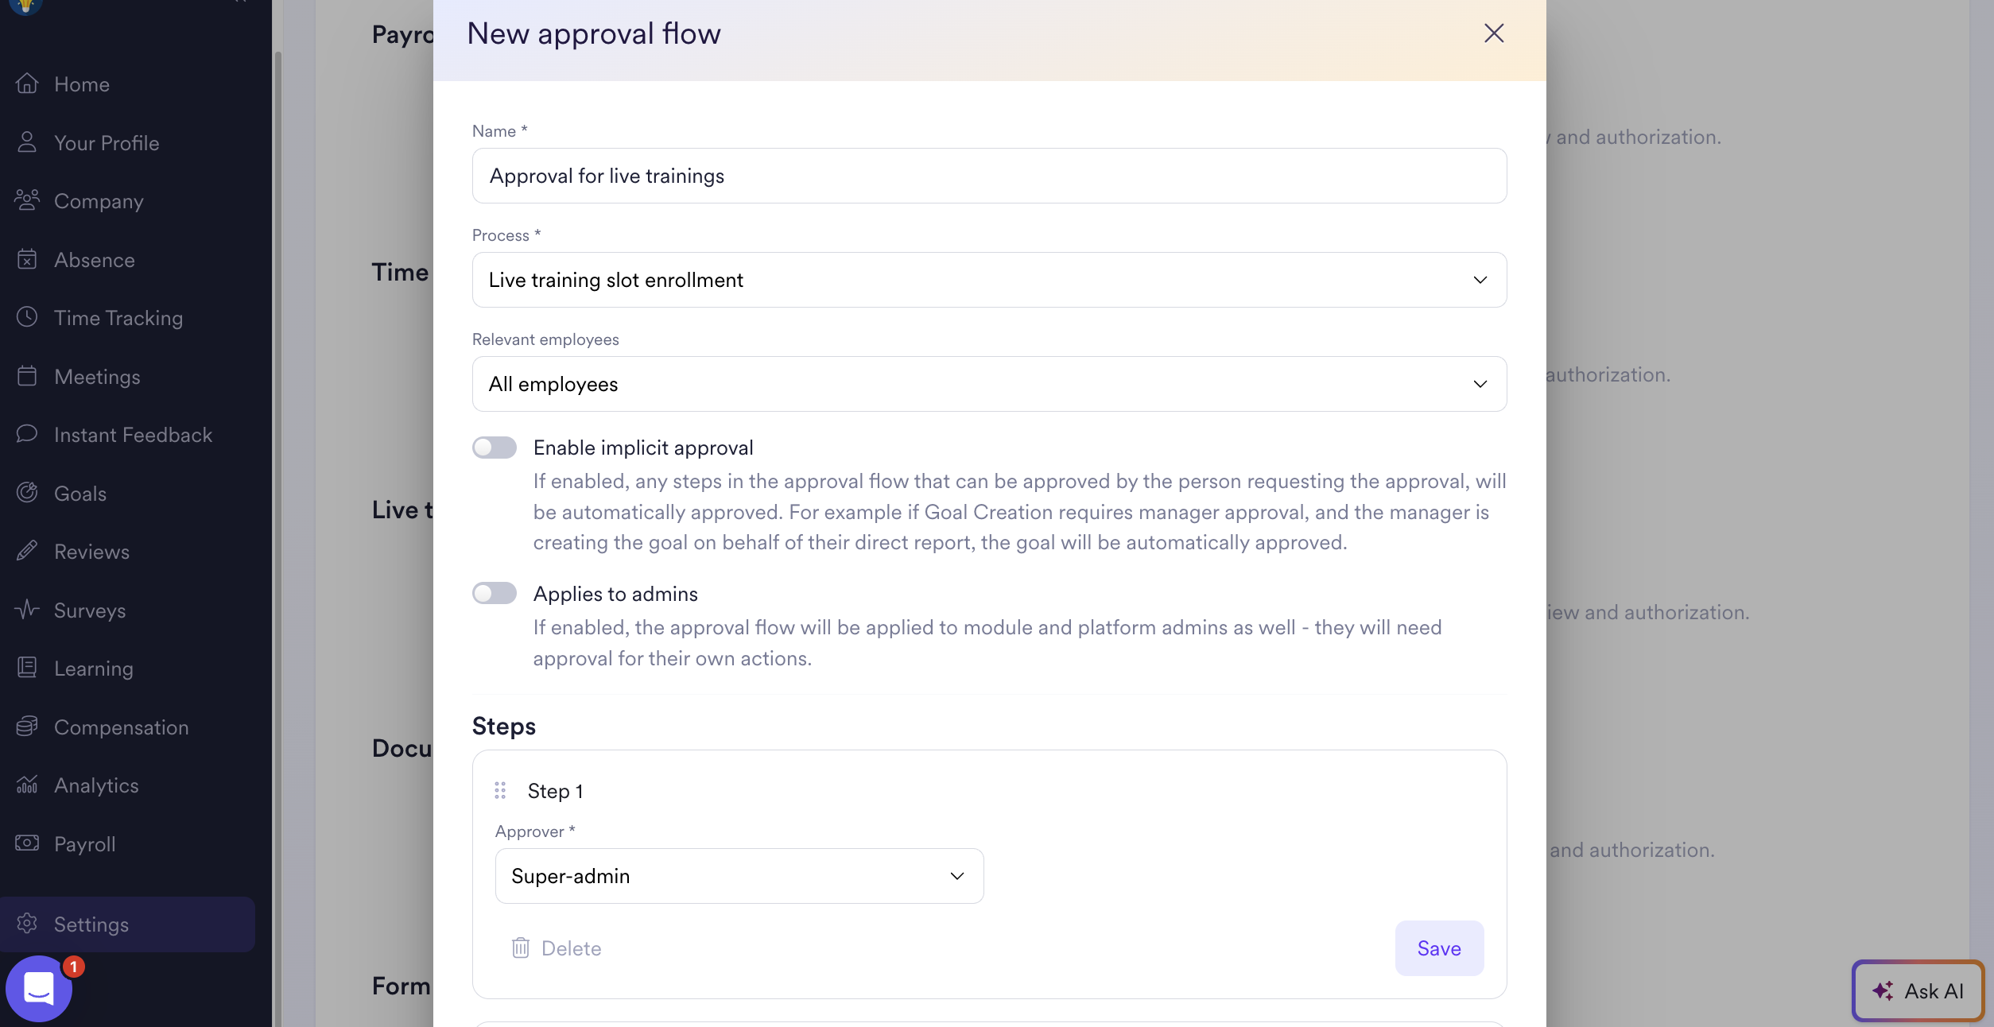Image resolution: width=1994 pixels, height=1027 pixels.
Task: Save the approval step
Action: point(1438,948)
